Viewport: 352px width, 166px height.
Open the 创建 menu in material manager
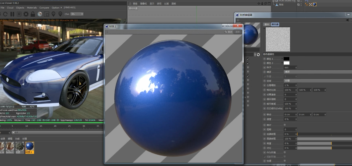coord(3,139)
